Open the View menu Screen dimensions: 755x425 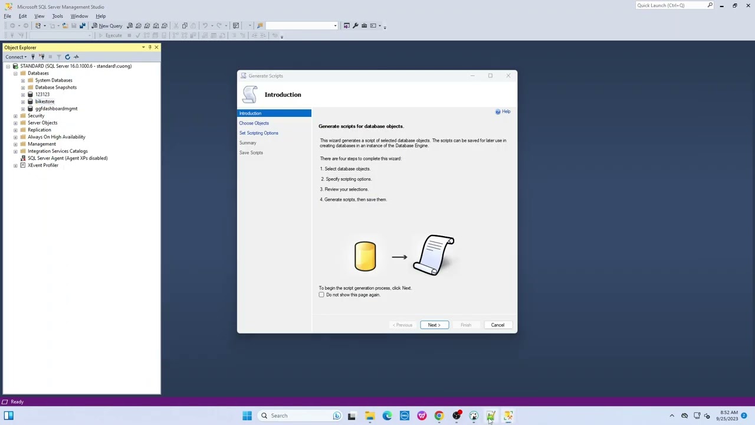pos(39,16)
